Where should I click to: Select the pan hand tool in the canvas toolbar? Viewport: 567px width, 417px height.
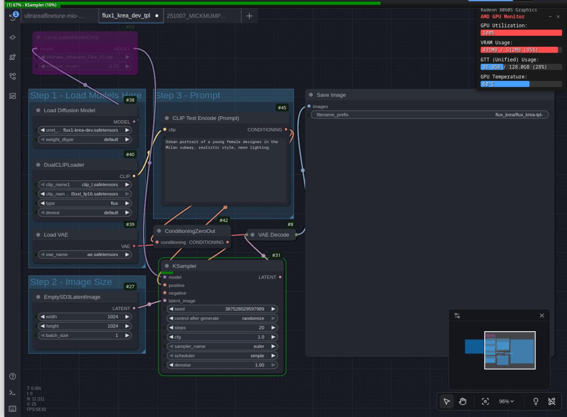click(x=462, y=402)
